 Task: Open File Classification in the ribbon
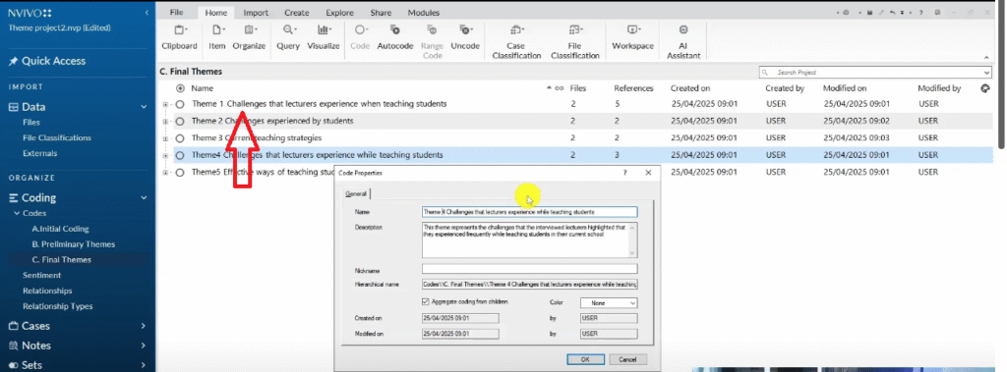pyautogui.click(x=574, y=41)
